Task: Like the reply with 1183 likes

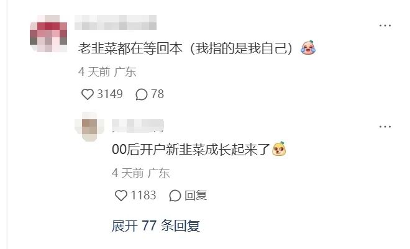Action: 121,196
